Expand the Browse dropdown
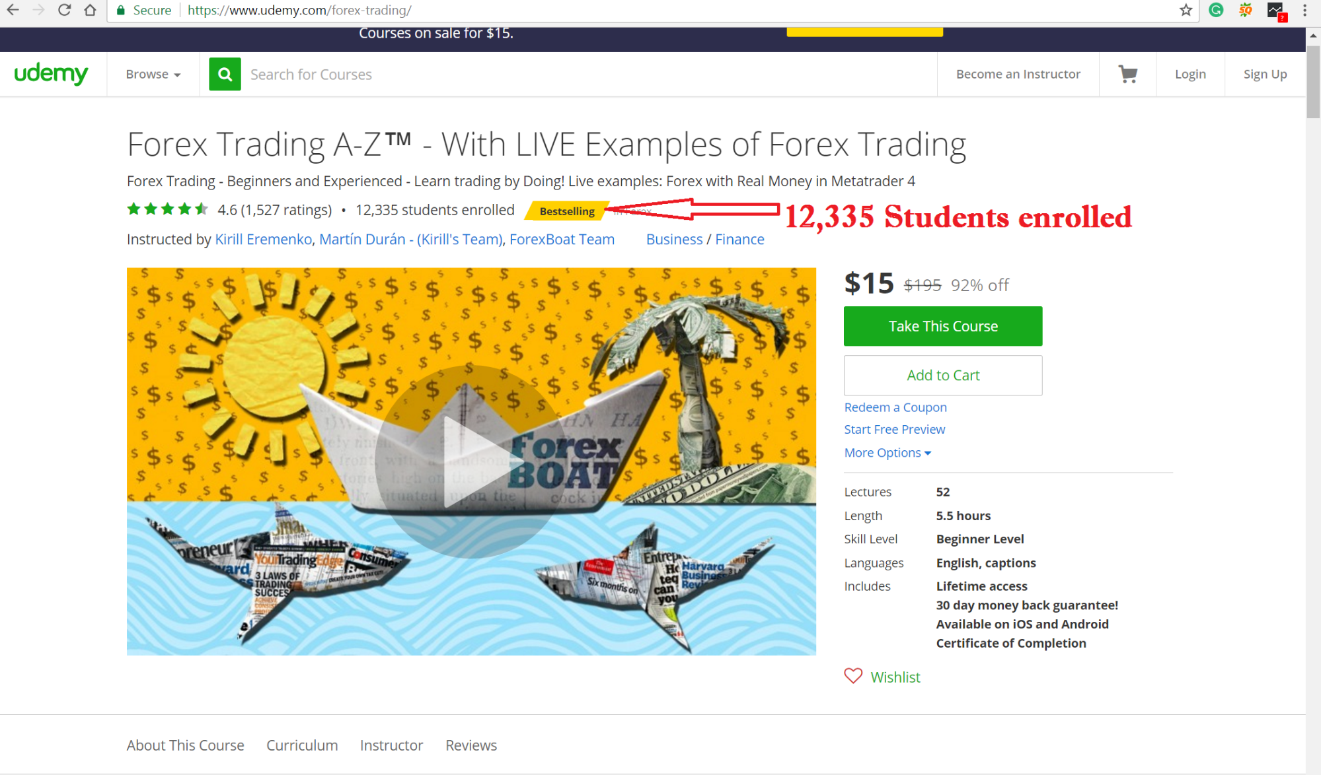Screen dimensions: 1321x775 pyautogui.click(x=153, y=74)
